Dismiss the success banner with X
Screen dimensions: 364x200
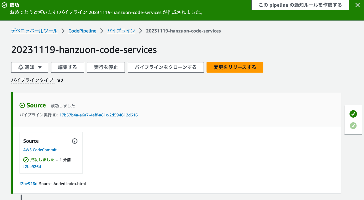point(357,5)
